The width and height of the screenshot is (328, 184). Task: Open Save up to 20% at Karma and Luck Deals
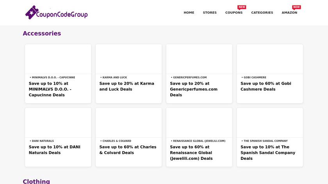pyautogui.click(x=127, y=86)
